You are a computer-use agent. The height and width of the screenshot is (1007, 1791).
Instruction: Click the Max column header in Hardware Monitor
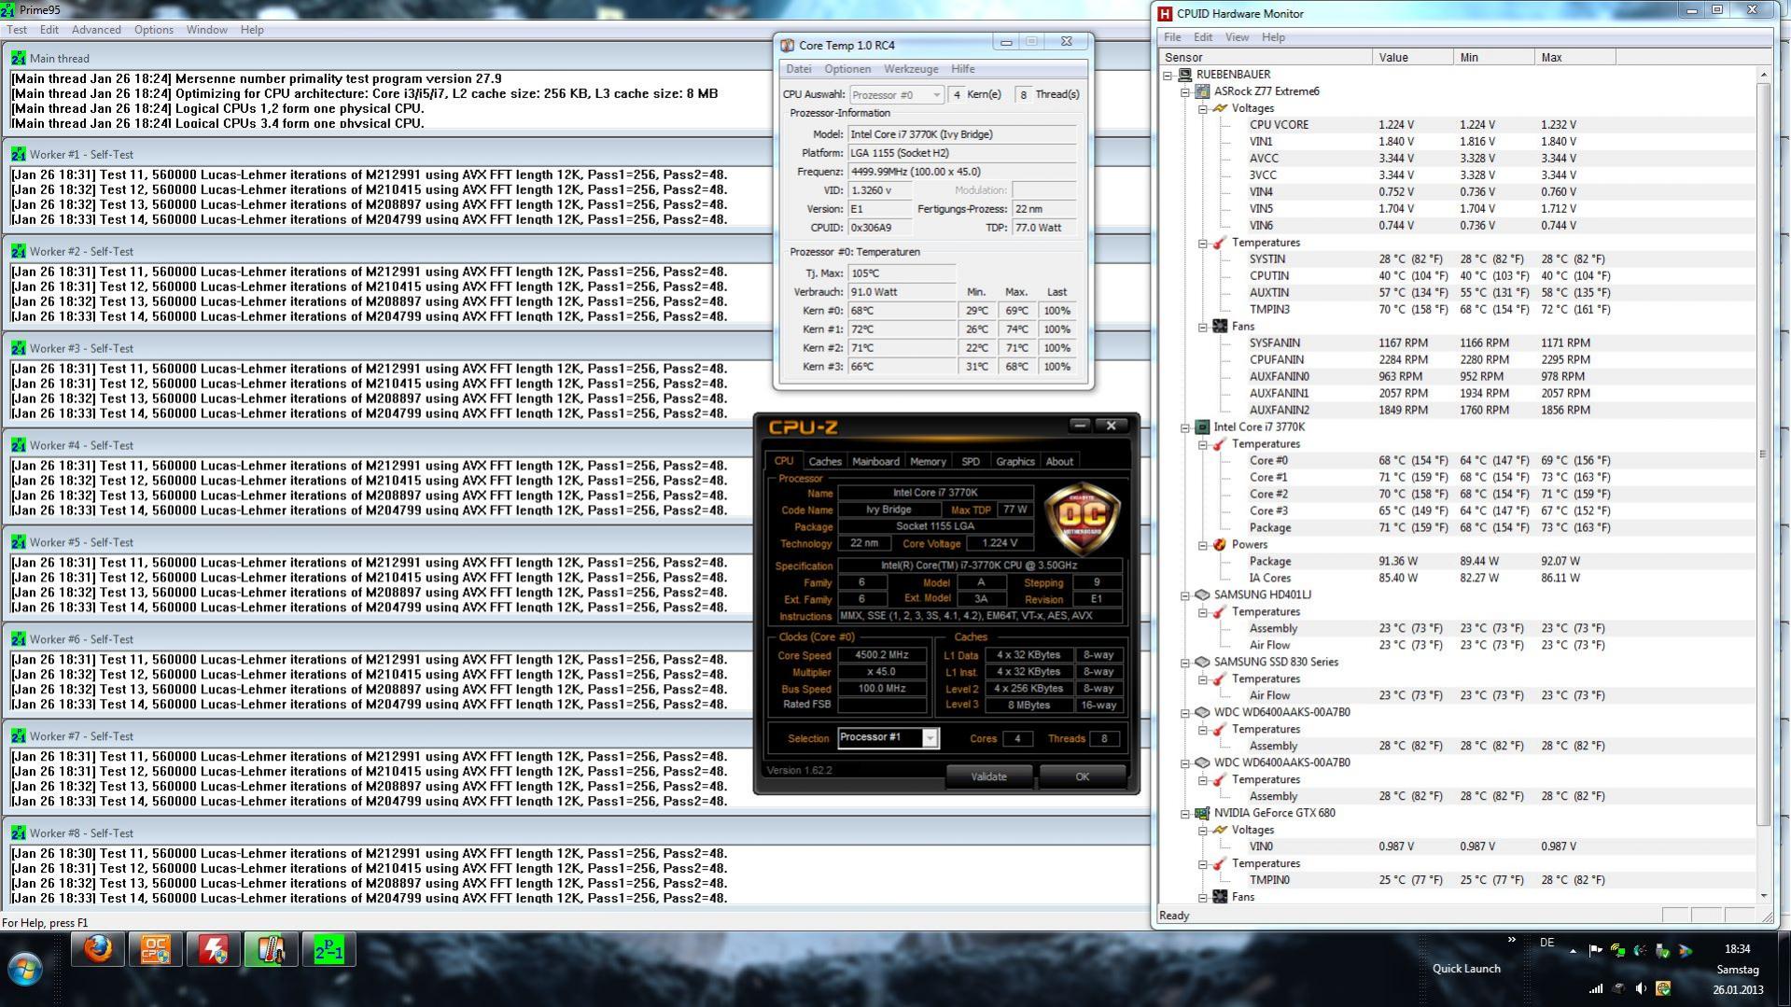(1574, 58)
